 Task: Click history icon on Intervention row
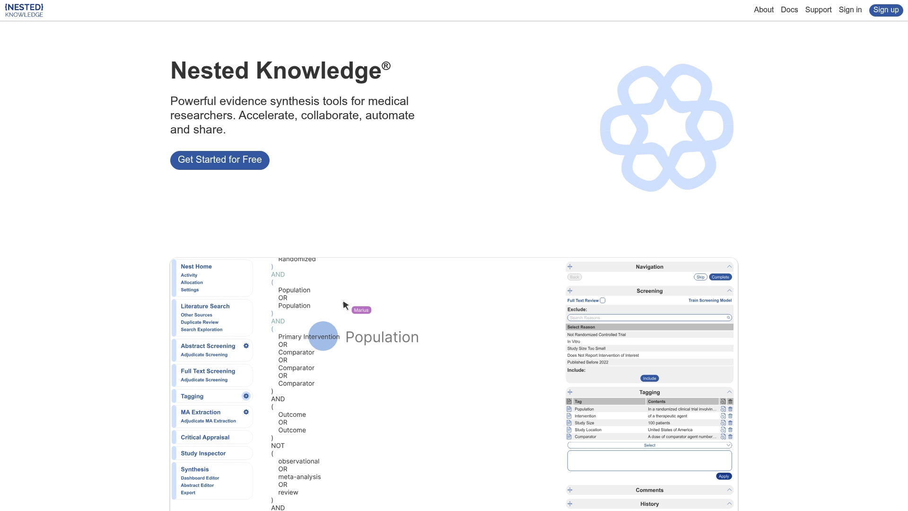click(723, 416)
